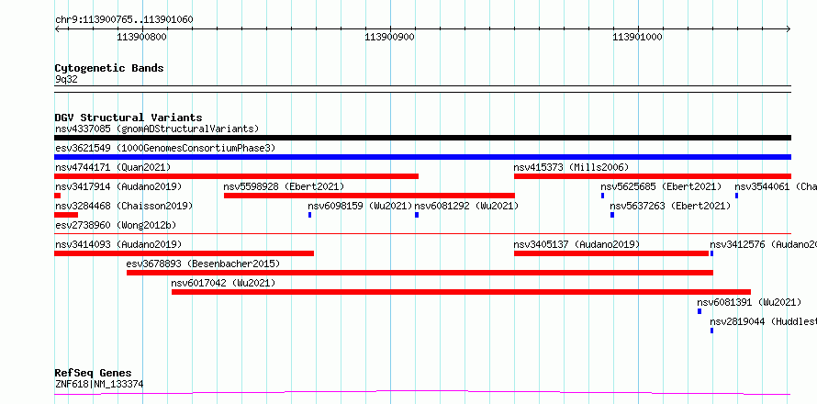Image resolution: width=817 pixels, height=404 pixels.
Task: Click the chr9:113900765..113901060 position label
Action: coord(124,20)
